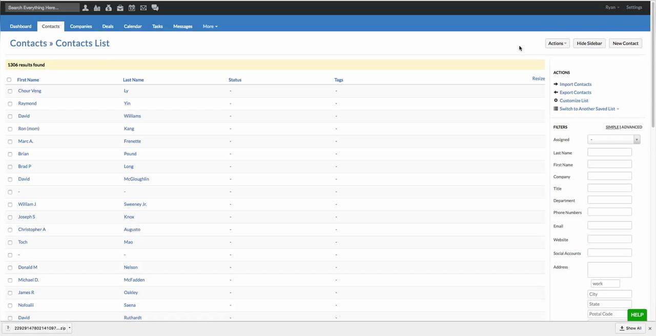Focus the Email filter field
656x336 pixels.
pos(609,226)
